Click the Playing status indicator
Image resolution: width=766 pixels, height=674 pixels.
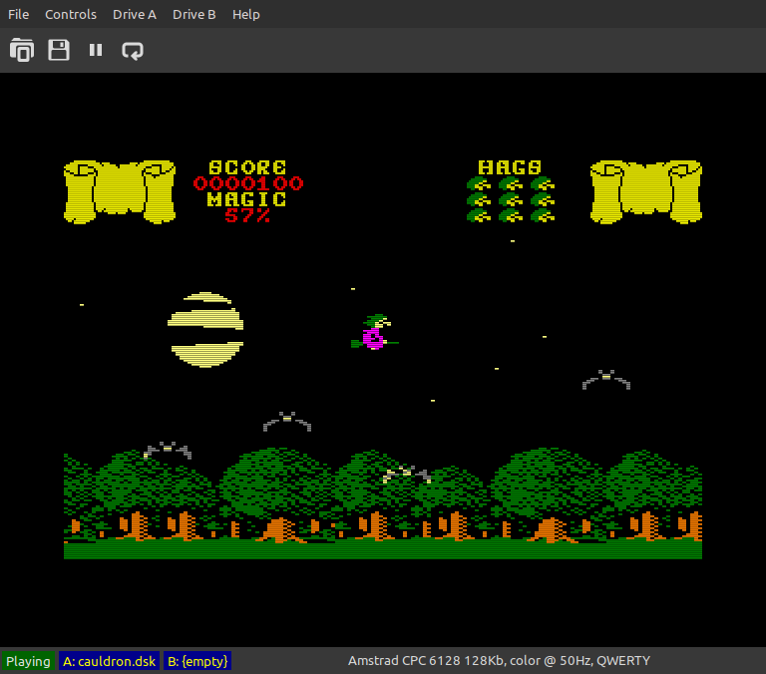pos(28,661)
